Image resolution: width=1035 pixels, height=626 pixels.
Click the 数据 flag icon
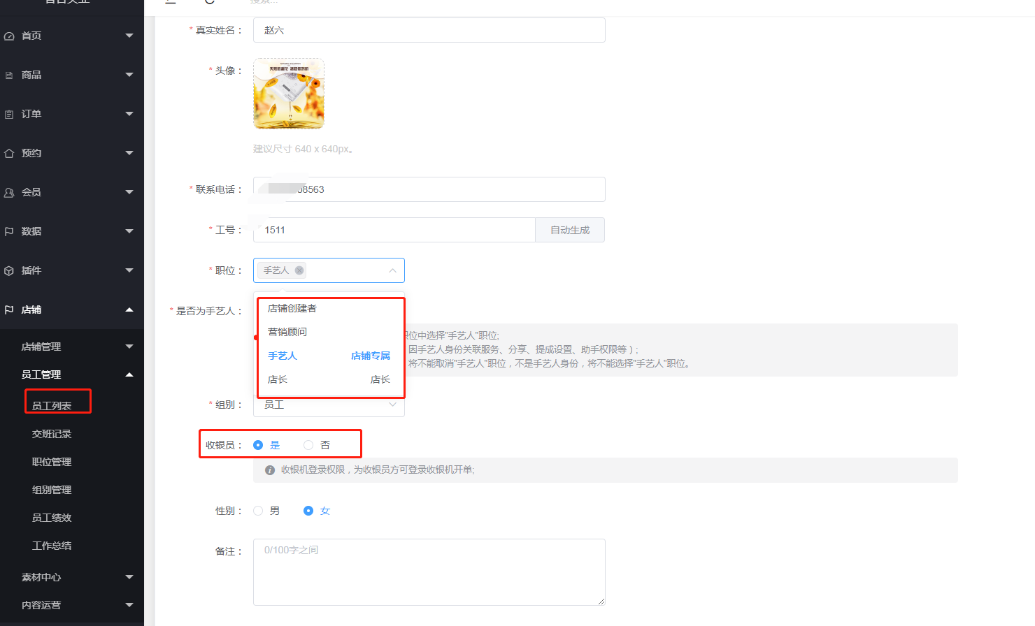[x=9, y=231]
